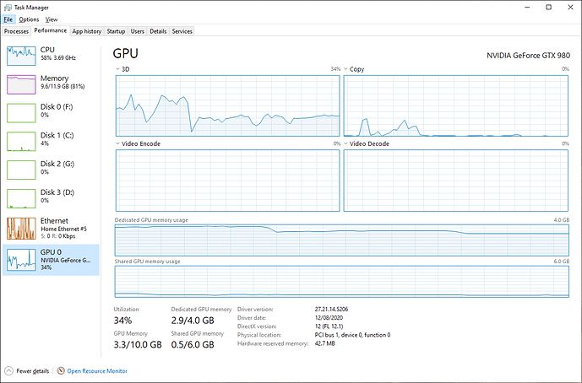
Task: Click the Video Encode graph area
Action: 227,181
